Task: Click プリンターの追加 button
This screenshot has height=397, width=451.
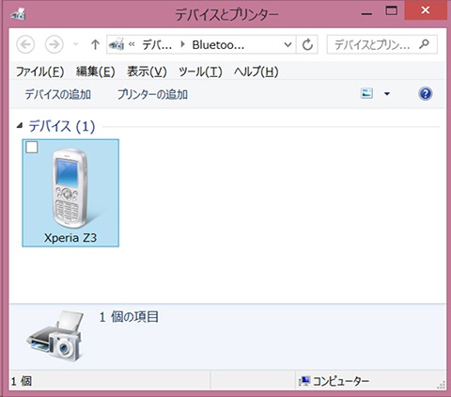Action: click(x=152, y=94)
